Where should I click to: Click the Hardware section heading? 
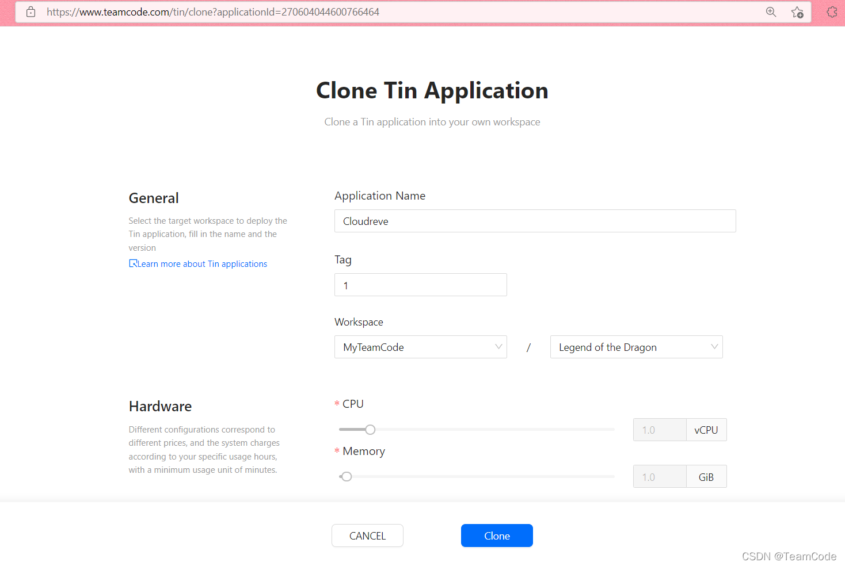(x=160, y=406)
